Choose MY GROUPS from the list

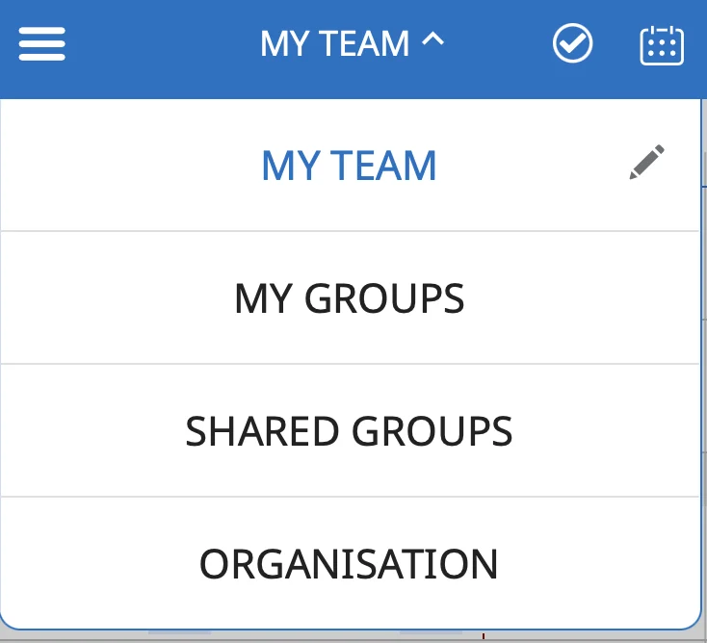pos(350,297)
